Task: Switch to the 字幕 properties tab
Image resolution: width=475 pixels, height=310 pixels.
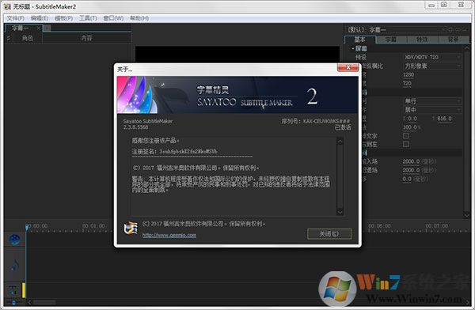Action: (x=391, y=40)
